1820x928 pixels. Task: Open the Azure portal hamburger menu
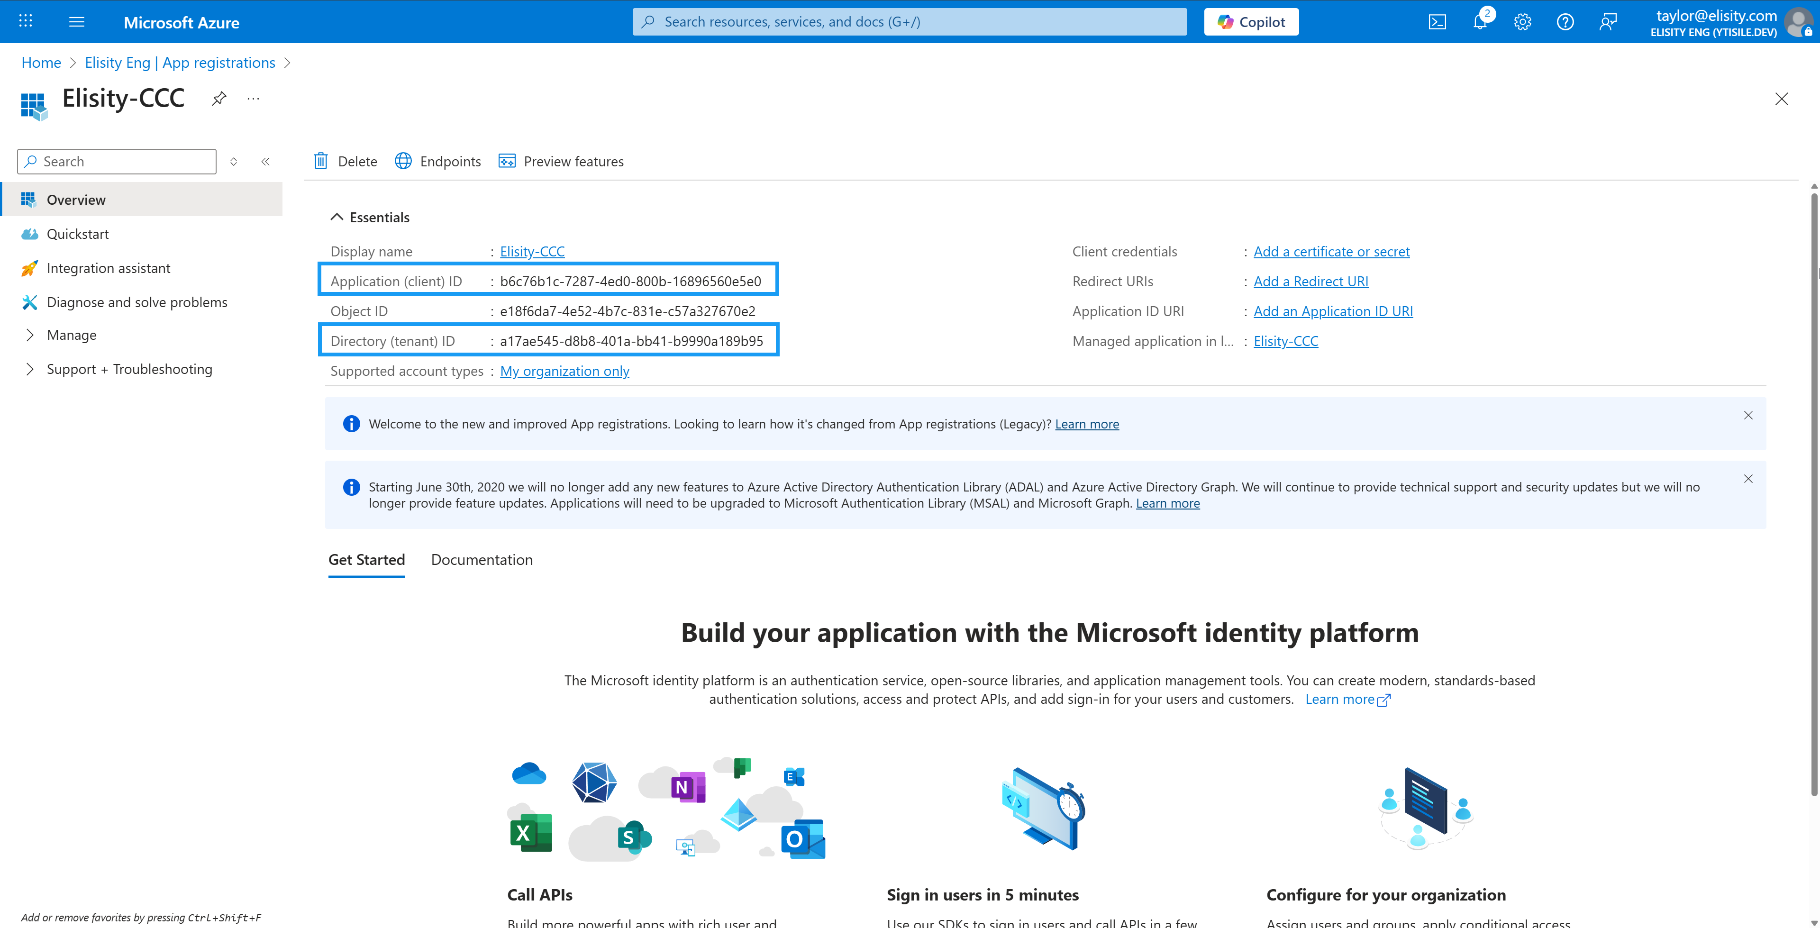77,22
